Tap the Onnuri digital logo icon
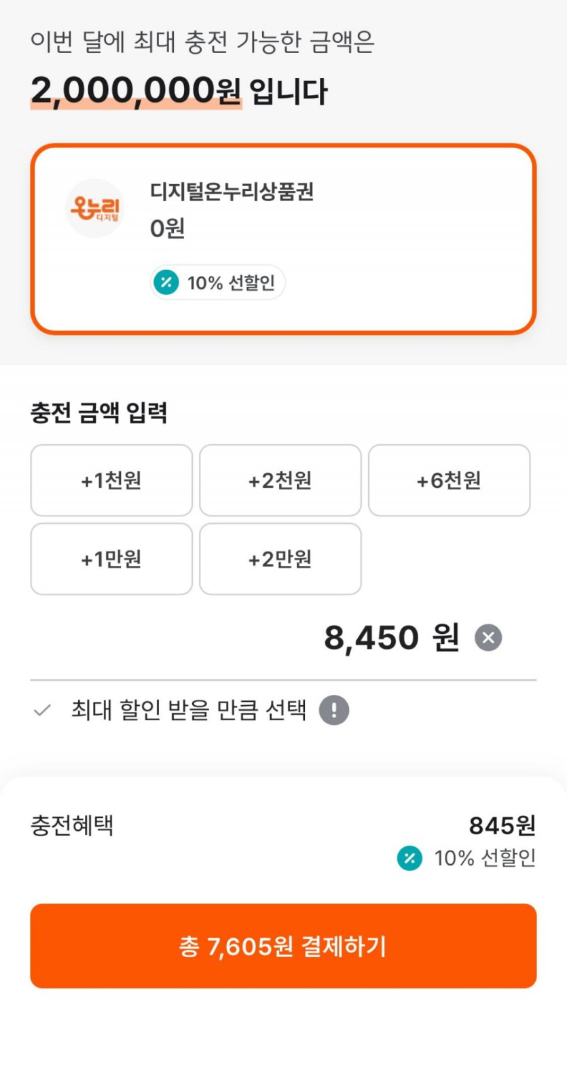The width and height of the screenshot is (567, 1070). [95, 208]
